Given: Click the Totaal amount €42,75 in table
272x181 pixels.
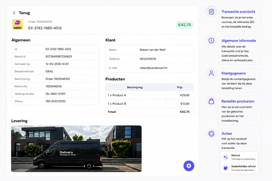Looking at the screenshot, I should click(x=185, y=112).
